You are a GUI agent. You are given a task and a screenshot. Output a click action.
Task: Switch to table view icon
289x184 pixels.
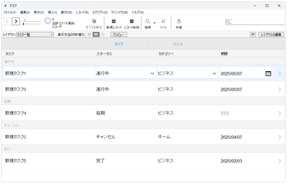pyautogui.click(x=103, y=35)
